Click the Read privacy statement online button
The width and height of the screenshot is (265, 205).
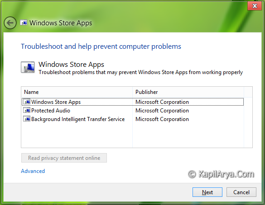coord(64,158)
